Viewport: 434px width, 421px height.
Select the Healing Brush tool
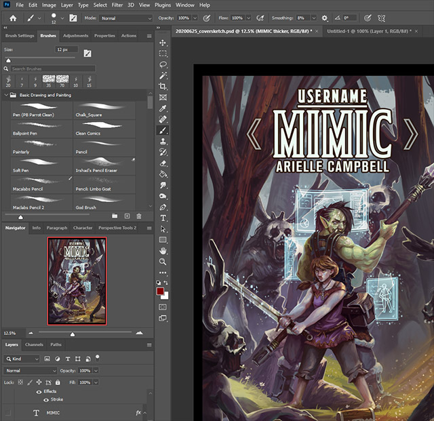pyautogui.click(x=163, y=119)
